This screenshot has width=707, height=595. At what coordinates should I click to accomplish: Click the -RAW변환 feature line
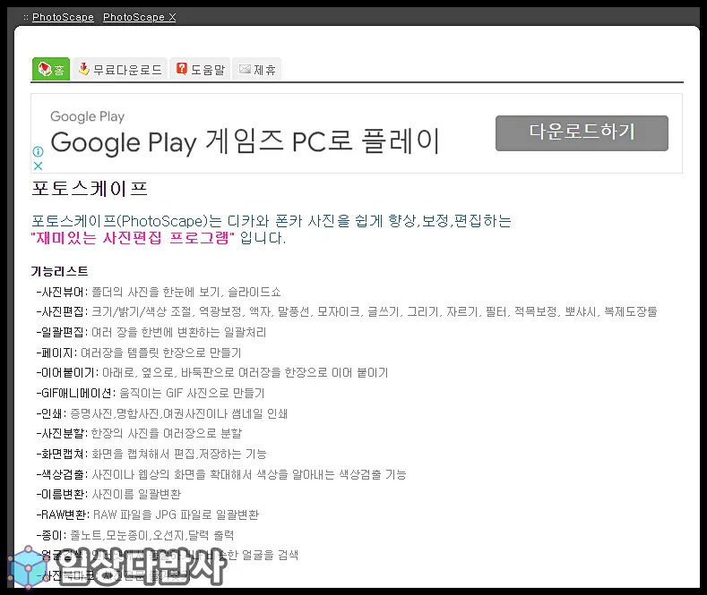[148, 514]
